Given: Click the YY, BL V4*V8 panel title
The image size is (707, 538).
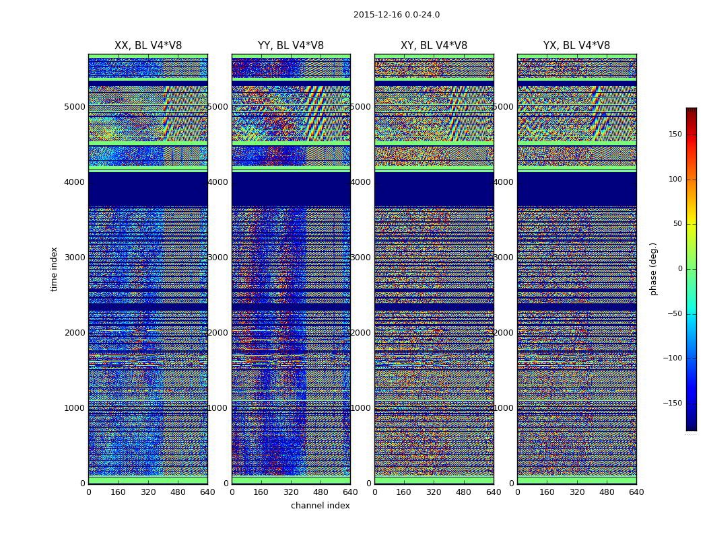Looking at the screenshot, I should (291, 46).
